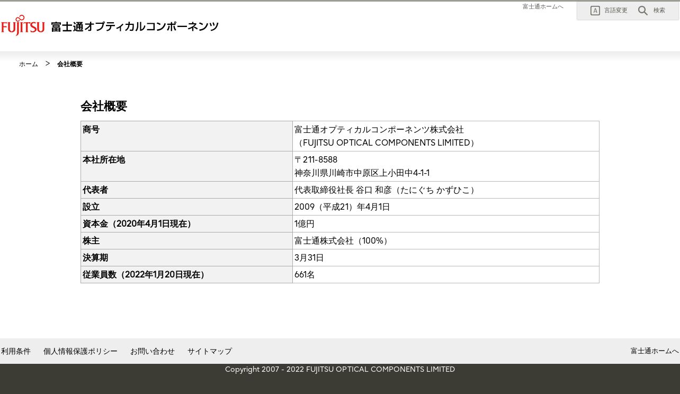Click the 3月31日 fiscal date cell

click(446, 258)
